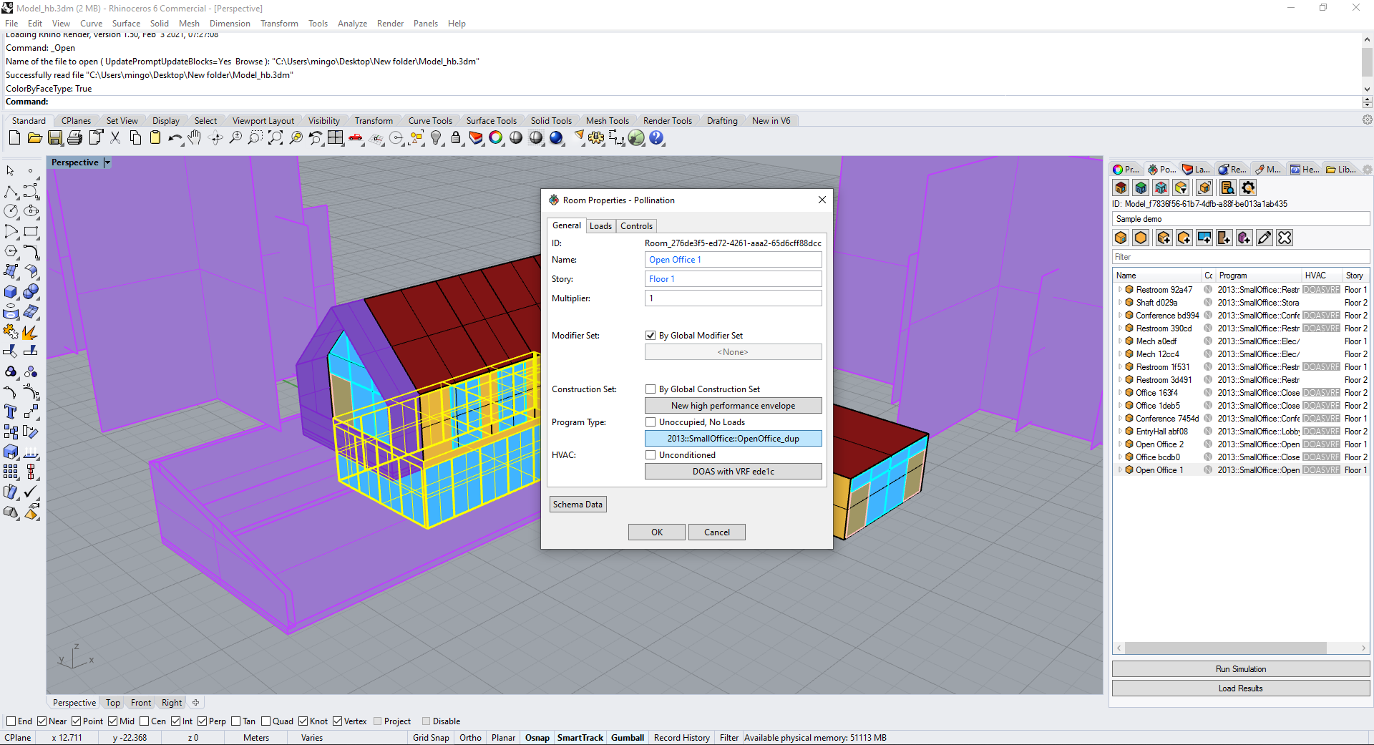Click the Name field containing Open Office 1

tap(733, 260)
